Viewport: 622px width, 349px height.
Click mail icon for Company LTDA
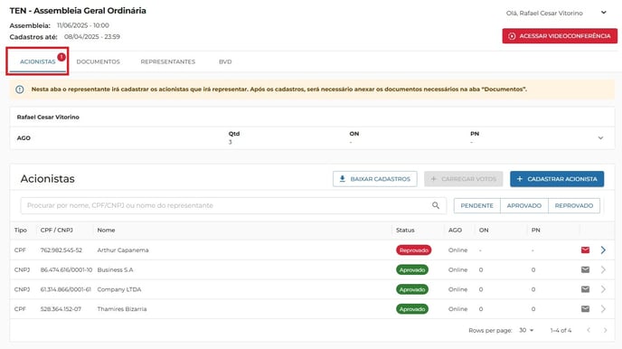tap(585, 289)
